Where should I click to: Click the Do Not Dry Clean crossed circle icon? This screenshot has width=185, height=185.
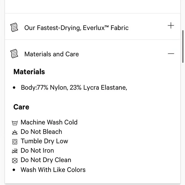15,160
